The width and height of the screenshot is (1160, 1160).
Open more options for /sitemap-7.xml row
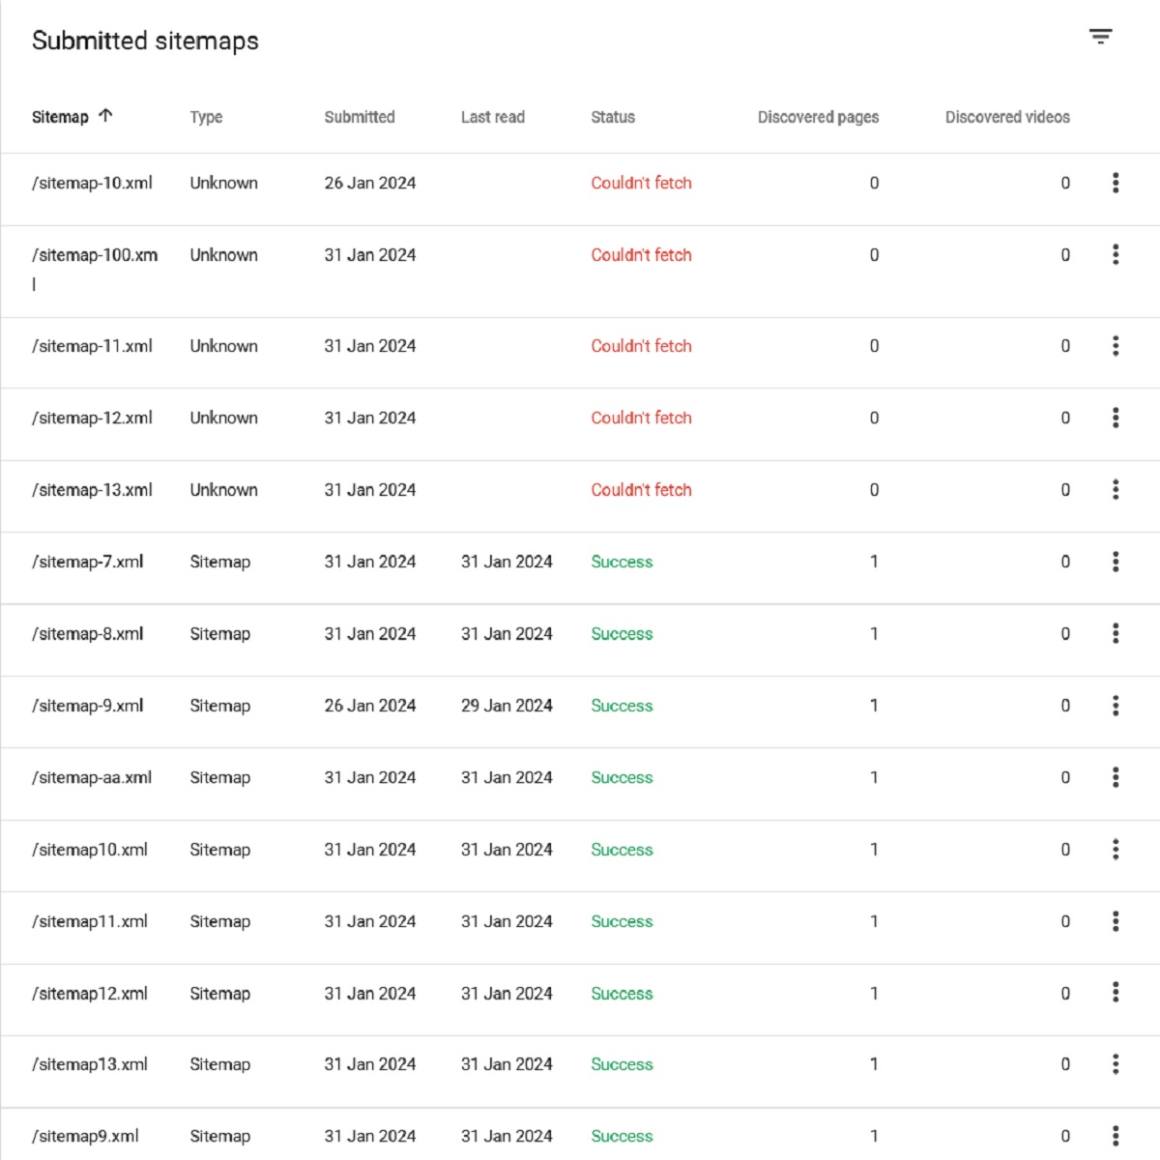(1116, 562)
